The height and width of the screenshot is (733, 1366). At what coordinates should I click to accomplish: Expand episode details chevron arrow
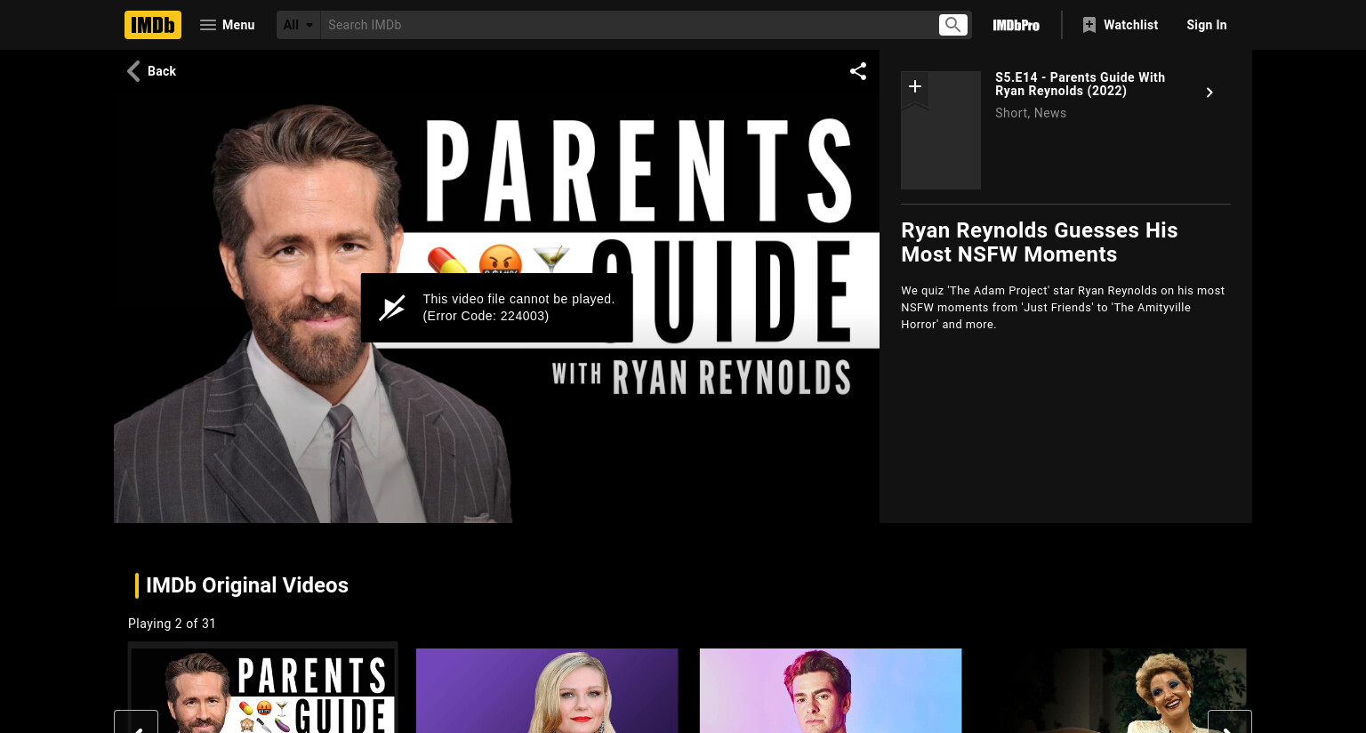tap(1209, 93)
